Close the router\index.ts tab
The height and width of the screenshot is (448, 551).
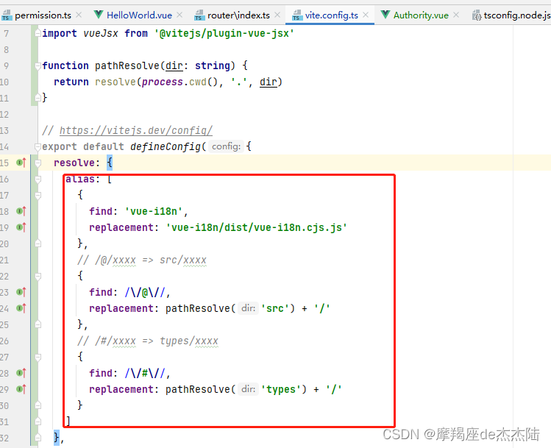(x=277, y=15)
